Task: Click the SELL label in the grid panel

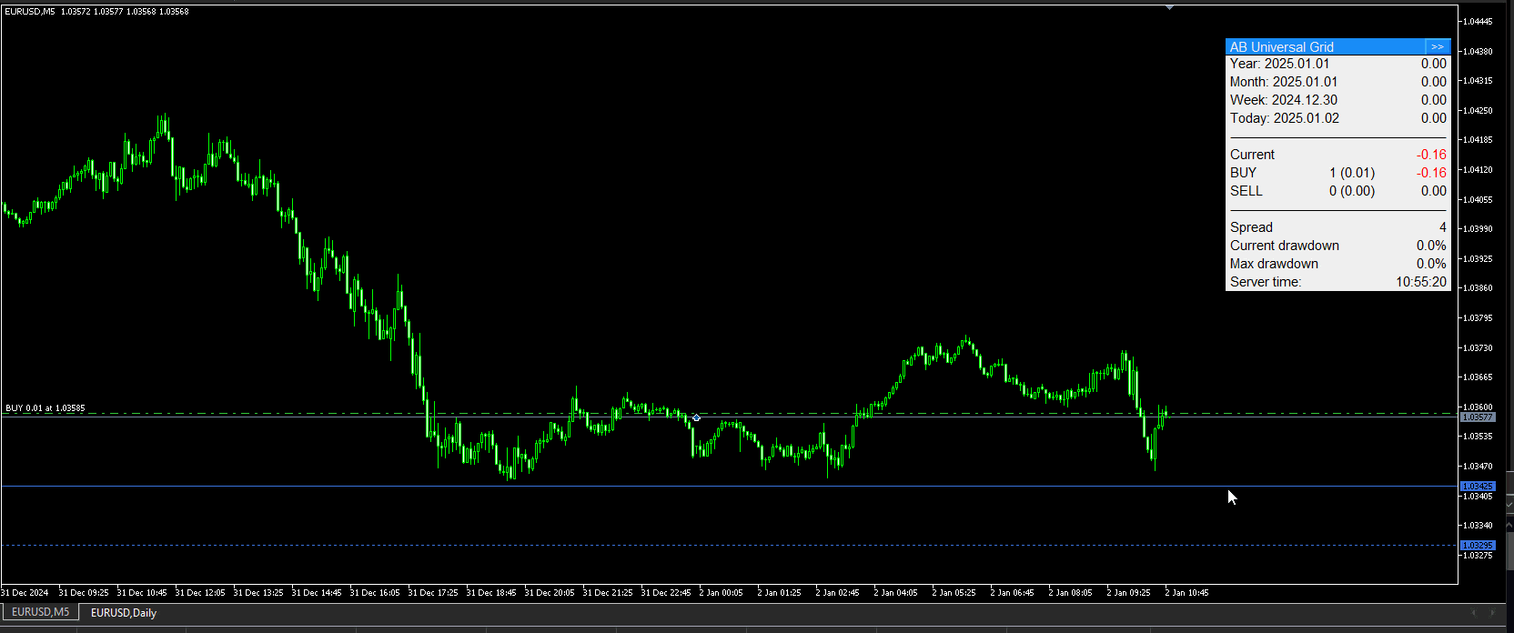Action: coord(1247,191)
